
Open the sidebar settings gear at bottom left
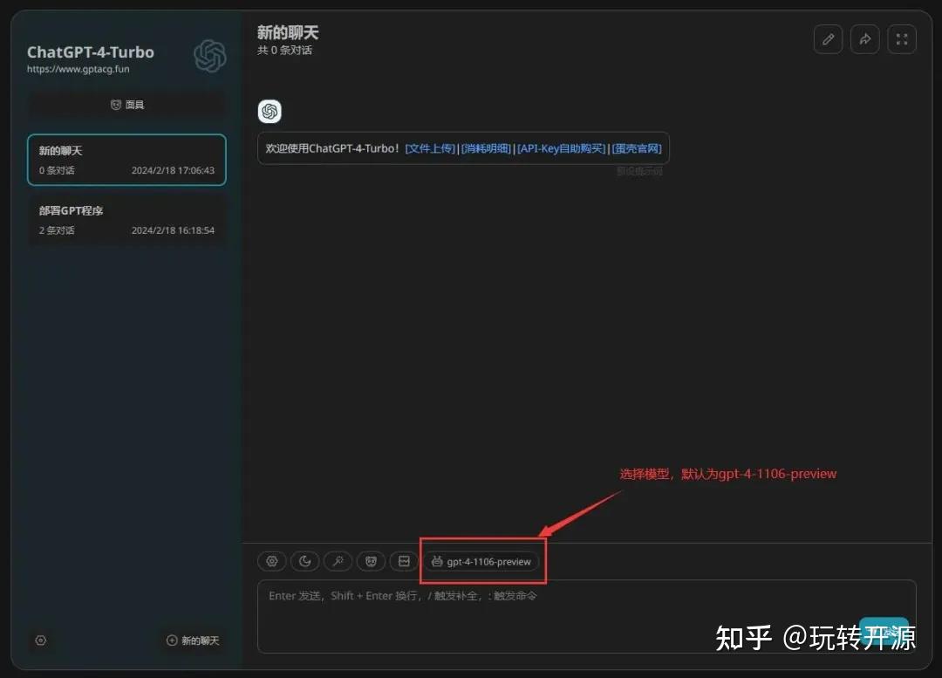[x=40, y=640]
